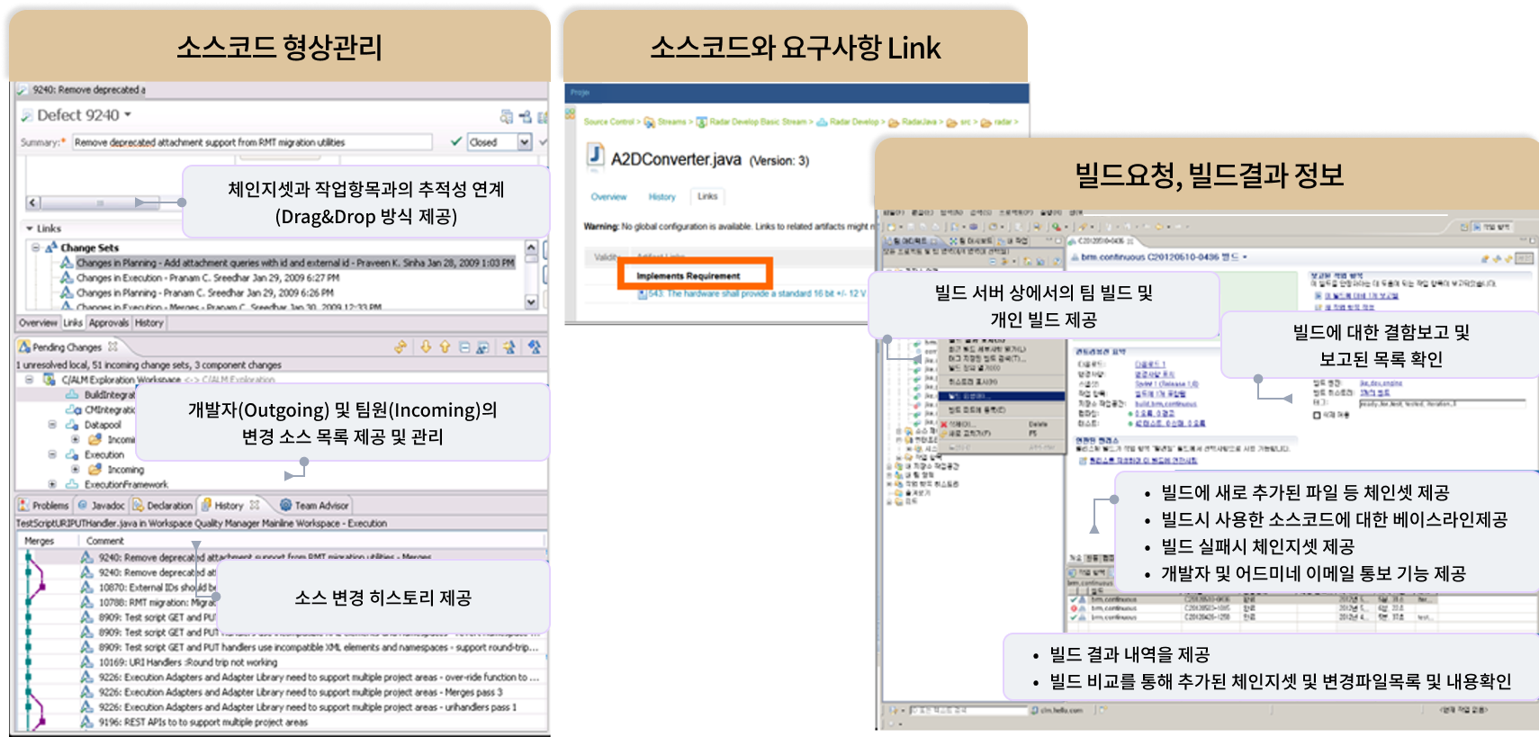
Task: Collapse the C/ALM Exploration Workspace node
Action: 30,380
